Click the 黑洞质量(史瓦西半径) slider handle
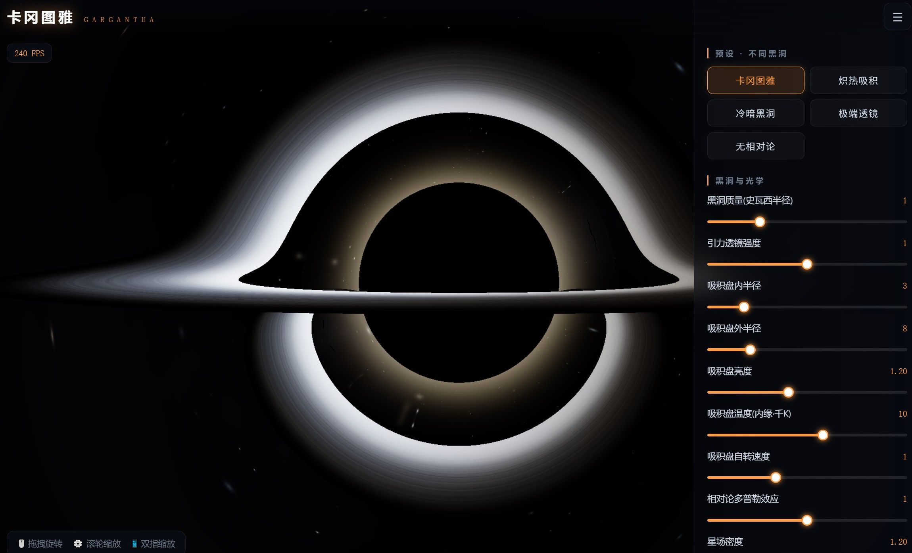This screenshot has width=912, height=553. coord(760,222)
